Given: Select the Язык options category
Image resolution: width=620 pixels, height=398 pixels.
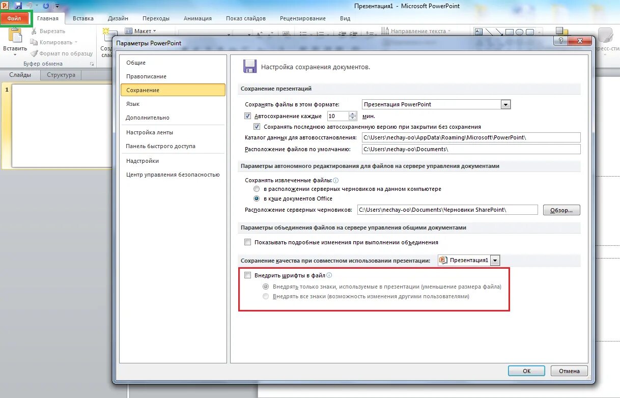Looking at the screenshot, I should [x=173, y=104].
